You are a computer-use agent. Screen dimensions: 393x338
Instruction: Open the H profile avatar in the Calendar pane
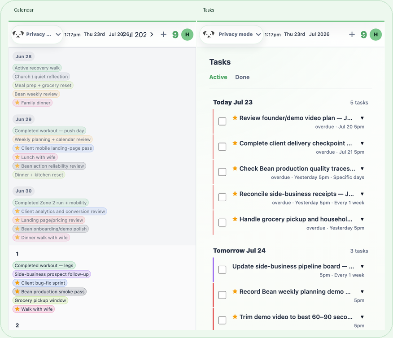point(187,35)
